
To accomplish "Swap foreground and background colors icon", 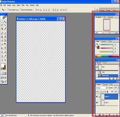I will pyautogui.click(x=5, y=64).
